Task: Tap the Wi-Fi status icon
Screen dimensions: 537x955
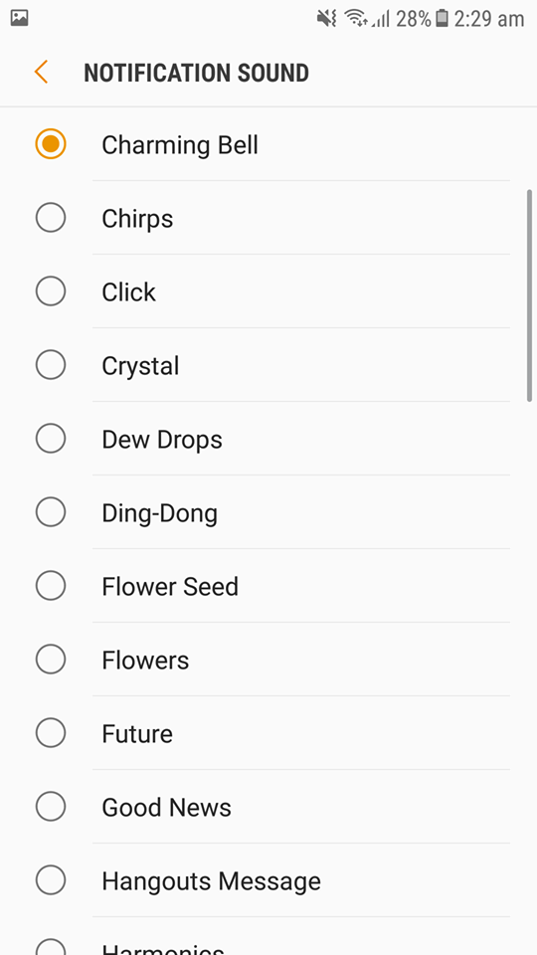Action: (x=356, y=19)
